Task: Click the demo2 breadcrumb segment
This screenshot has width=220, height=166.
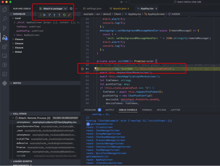Action: click(107, 14)
